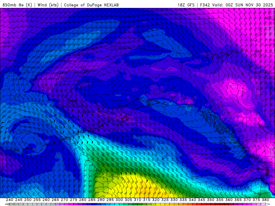Click 'College of DuPage NEXLAB' header text
This screenshot has height=206, width=275.
click(91, 5)
